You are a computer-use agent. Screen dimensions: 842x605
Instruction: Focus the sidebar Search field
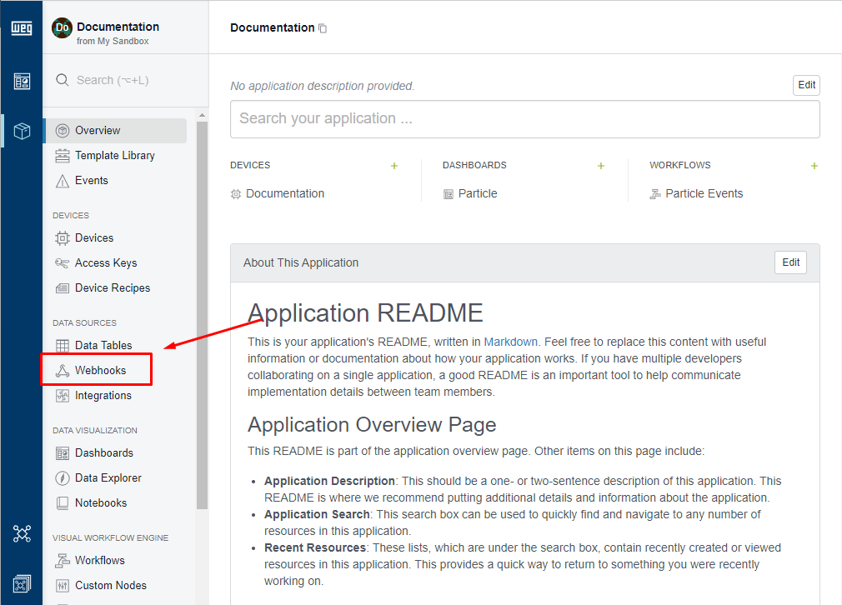click(126, 80)
